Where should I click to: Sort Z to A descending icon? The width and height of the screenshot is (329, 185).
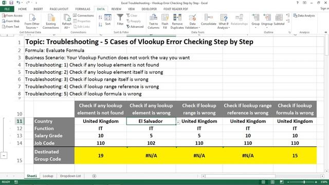pyautogui.click(x=100, y=25)
